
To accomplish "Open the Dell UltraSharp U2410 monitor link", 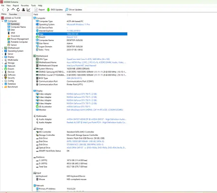I will coord(95,110).
